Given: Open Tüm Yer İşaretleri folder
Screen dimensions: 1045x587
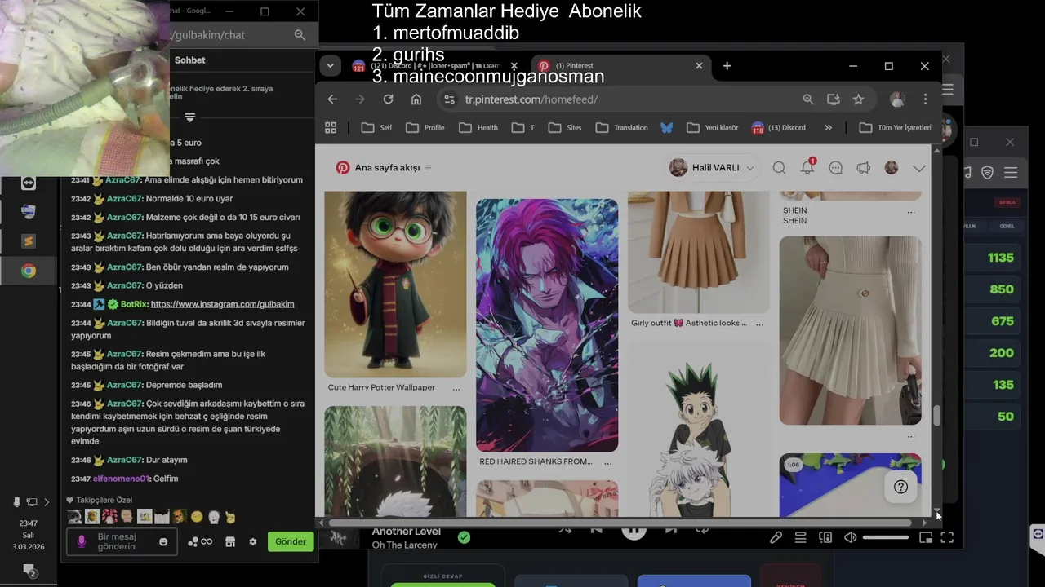Looking at the screenshot, I should coord(896,127).
